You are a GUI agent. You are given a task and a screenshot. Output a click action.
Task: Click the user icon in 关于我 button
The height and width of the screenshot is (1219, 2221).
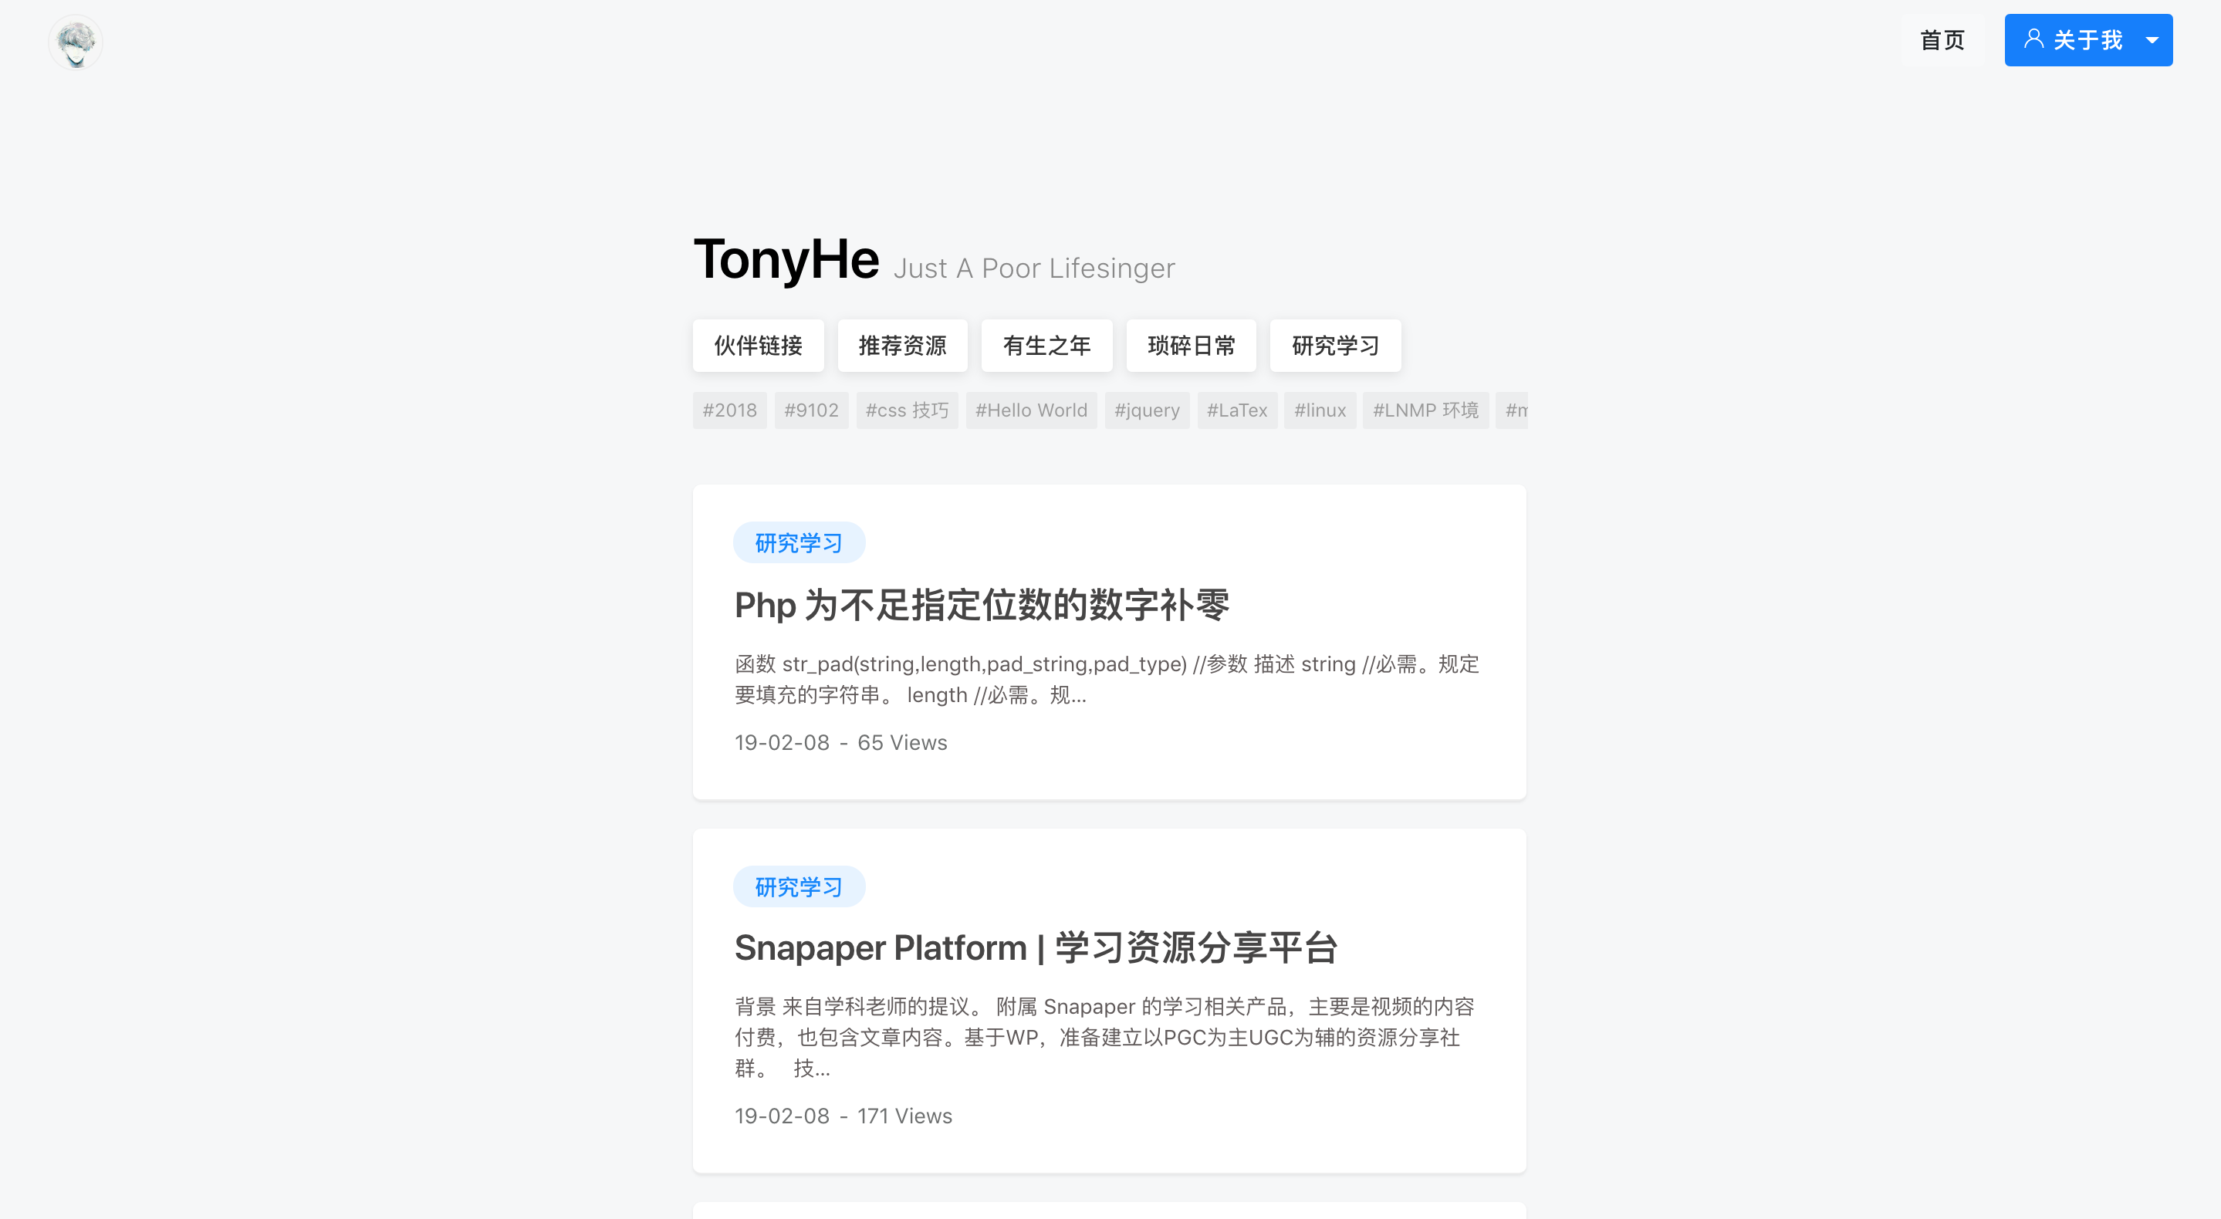tap(2033, 39)
